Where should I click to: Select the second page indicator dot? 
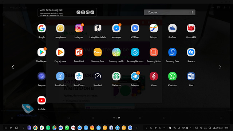click(x=119, y=118)
